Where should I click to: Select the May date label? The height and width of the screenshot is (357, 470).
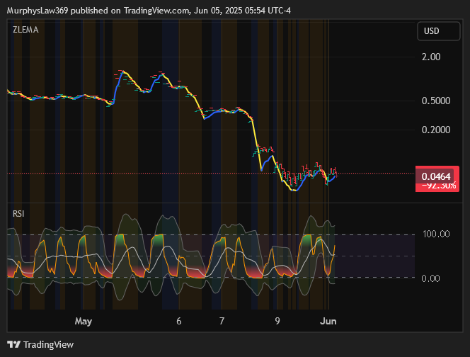click(84, 322)
